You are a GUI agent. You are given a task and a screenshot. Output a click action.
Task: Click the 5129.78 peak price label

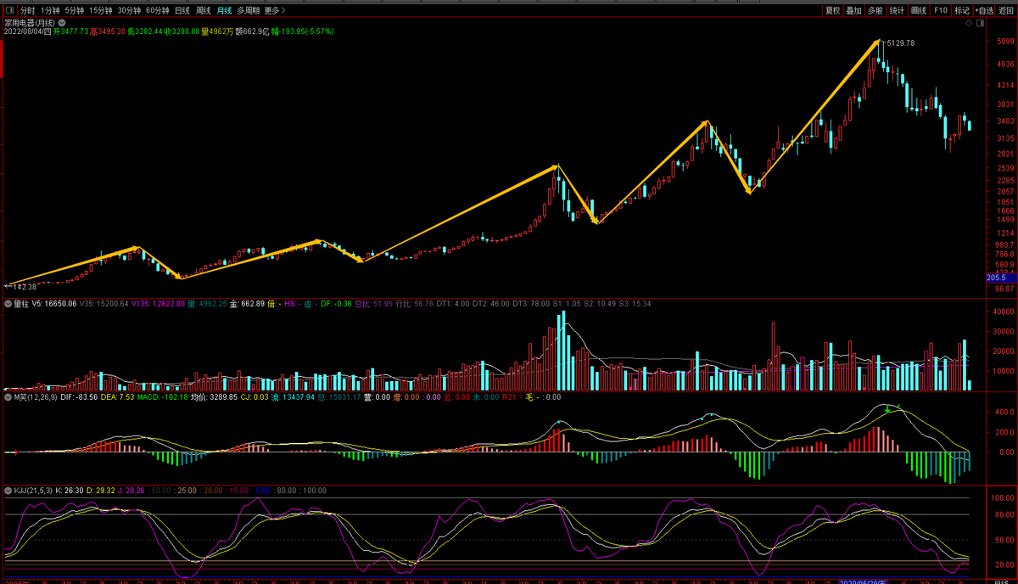point(900,42)
